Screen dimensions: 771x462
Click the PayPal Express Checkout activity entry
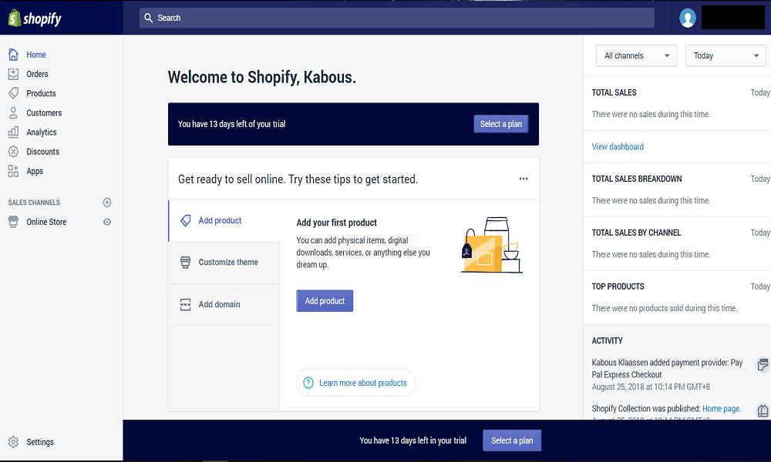(x=667, y=374)
